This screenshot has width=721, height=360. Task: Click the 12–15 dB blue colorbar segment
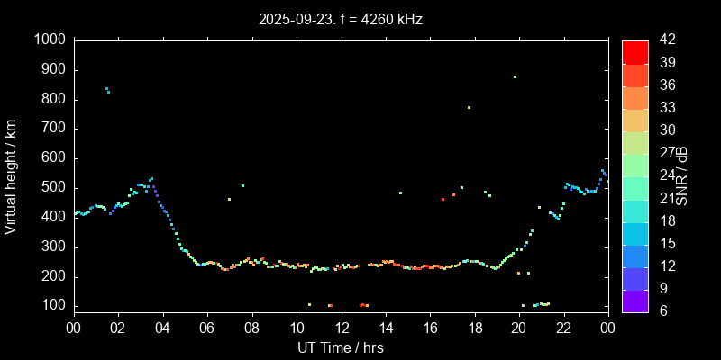coord(635,255)
